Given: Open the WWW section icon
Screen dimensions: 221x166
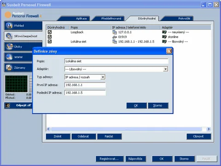Looking at the screenshot, I should 9,57.
